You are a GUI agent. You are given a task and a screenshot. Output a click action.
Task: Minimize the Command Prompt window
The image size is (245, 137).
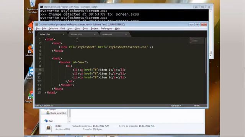[x=196, y=7]
